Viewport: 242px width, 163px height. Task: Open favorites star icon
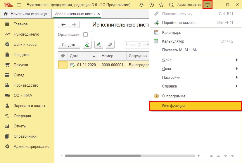pyautogui.click(x=161, y=5)
